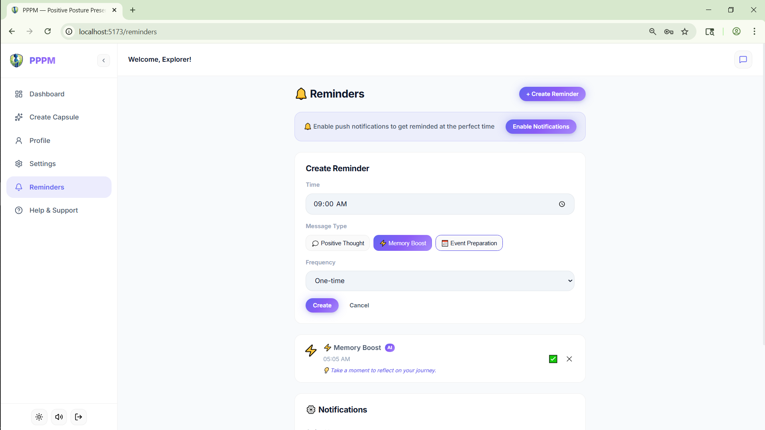Select the Positive Thought message type

pos(338,243)
